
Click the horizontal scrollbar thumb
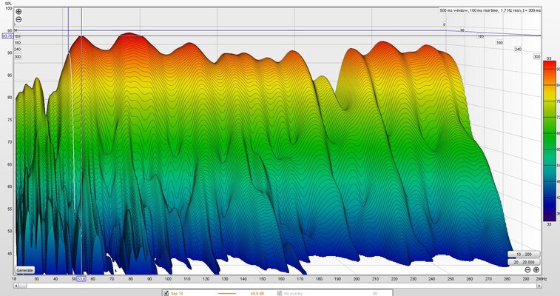coord(22,286)
